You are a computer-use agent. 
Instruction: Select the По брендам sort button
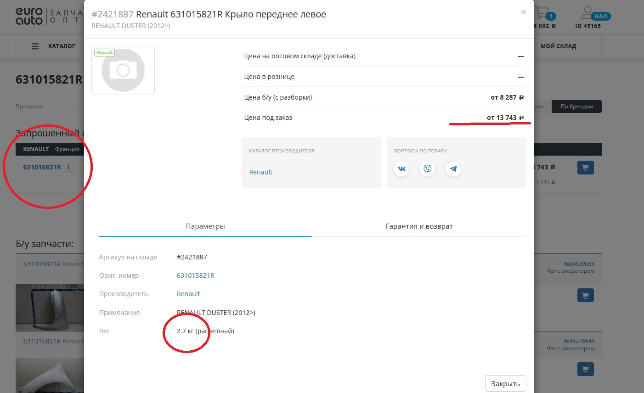(x=576, y=107)
